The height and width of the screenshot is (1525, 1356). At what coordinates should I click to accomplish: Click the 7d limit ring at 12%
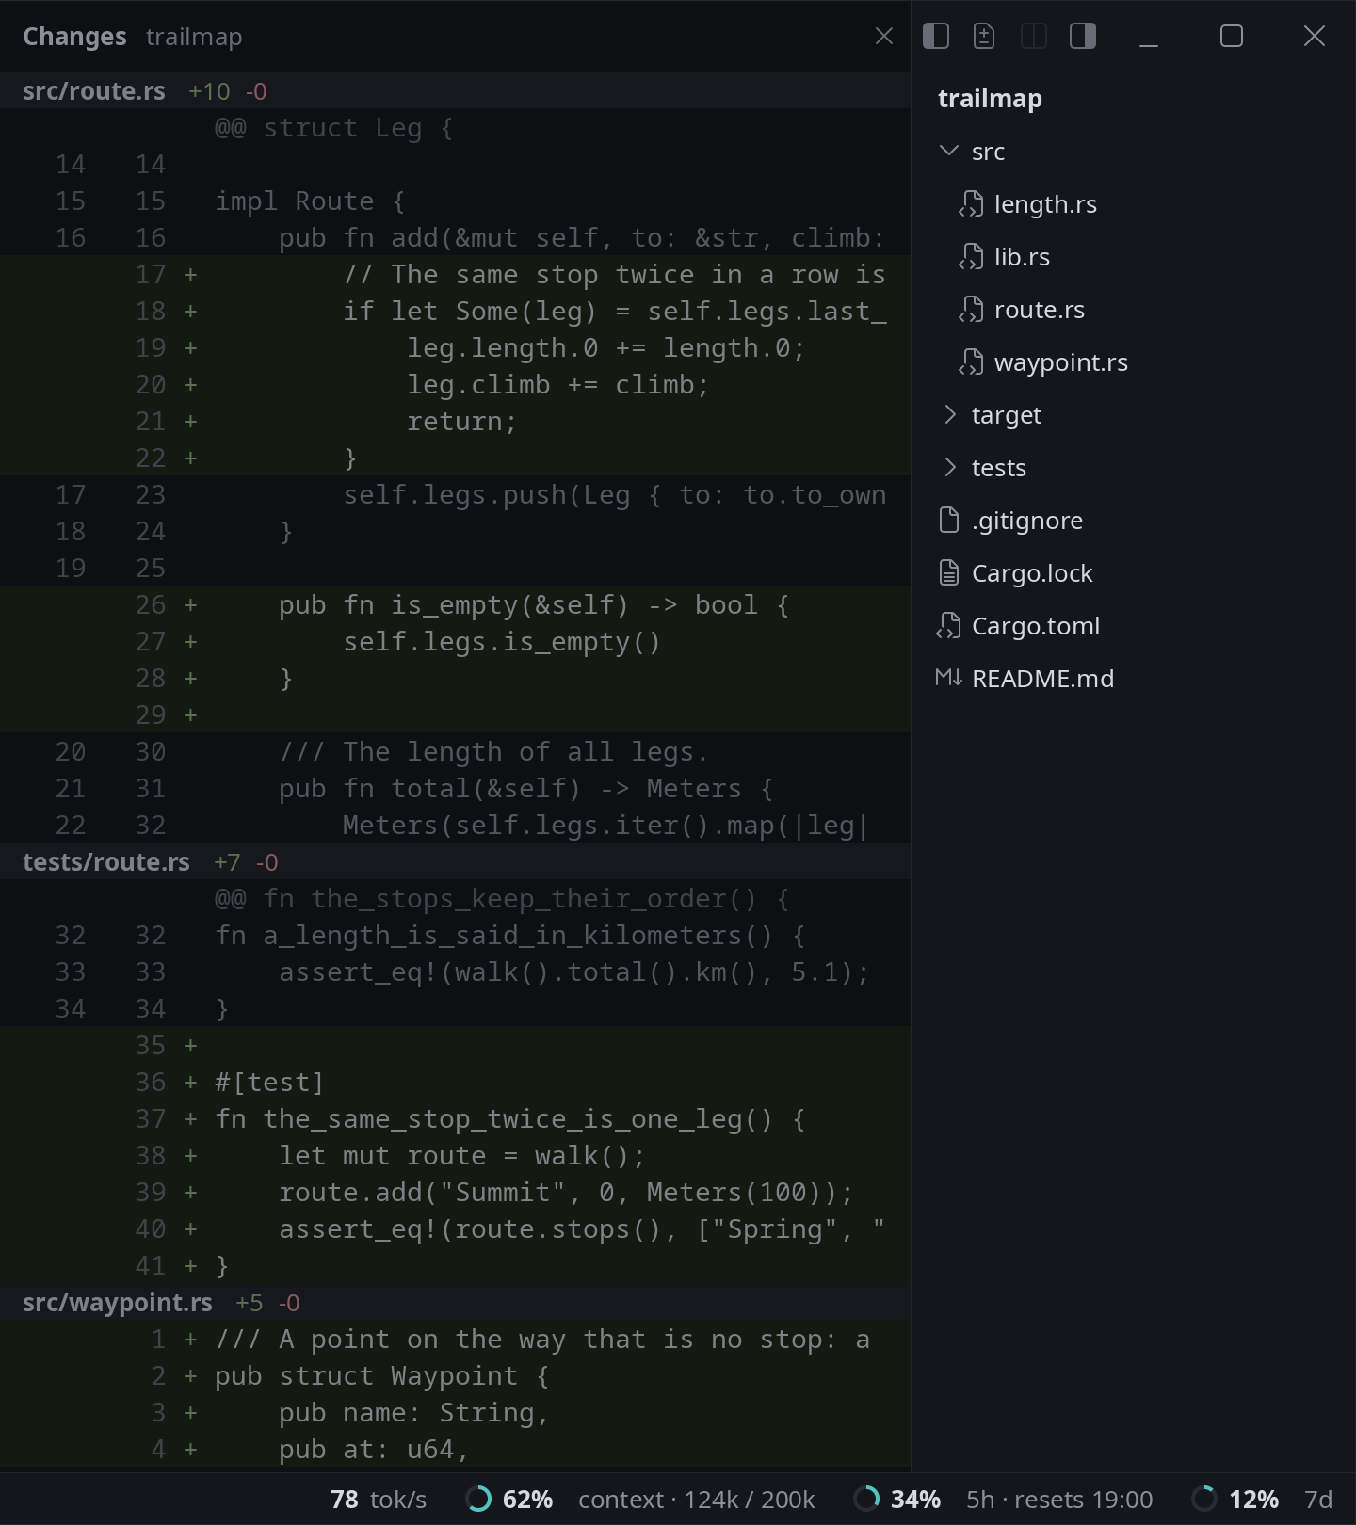pyautogui.click(x=1204, y=1499)
